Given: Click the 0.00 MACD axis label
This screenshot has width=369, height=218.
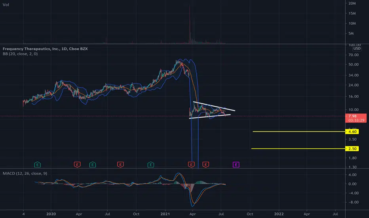Looking at the screenshot, I should point(352,184).
